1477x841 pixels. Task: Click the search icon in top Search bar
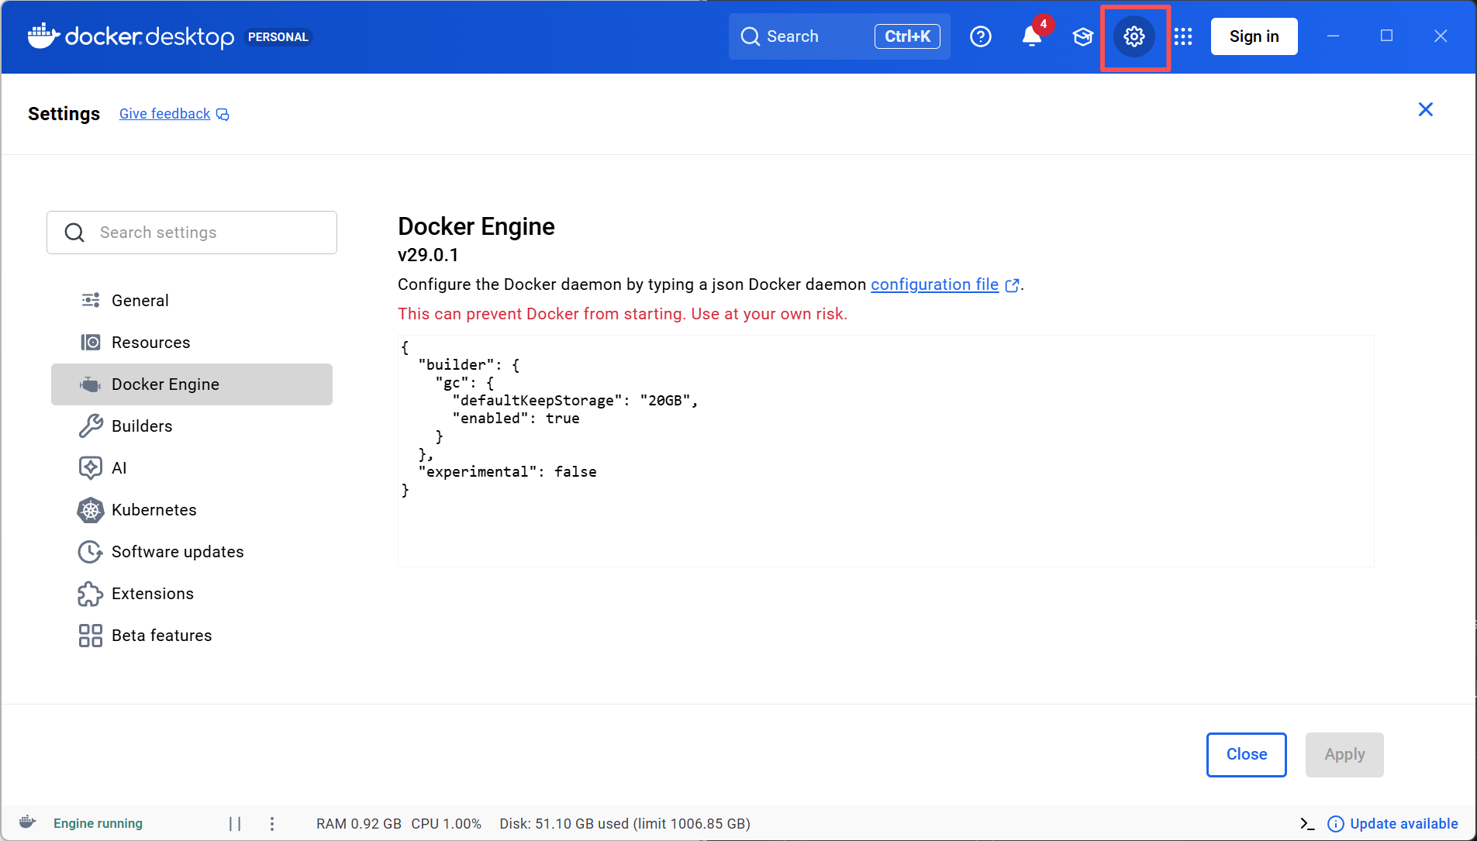750,36
